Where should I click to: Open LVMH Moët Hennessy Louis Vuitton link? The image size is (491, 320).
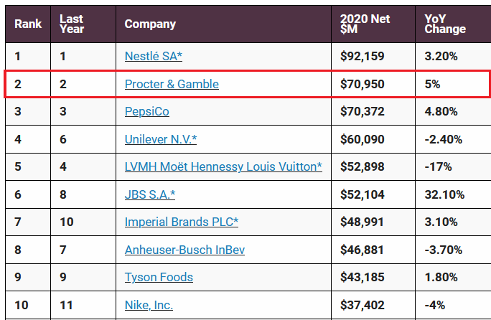(223, 166)
